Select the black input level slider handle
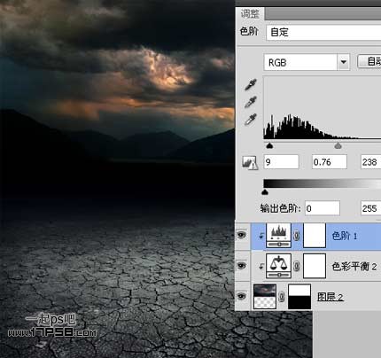The image size is (381, 358). pos(269,145)
